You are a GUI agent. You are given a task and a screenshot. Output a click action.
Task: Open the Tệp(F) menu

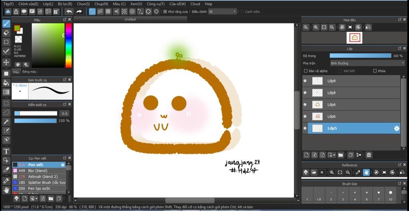(9, 4)
